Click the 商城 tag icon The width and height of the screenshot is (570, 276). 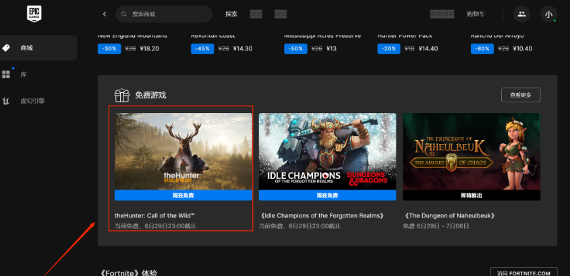6,48
